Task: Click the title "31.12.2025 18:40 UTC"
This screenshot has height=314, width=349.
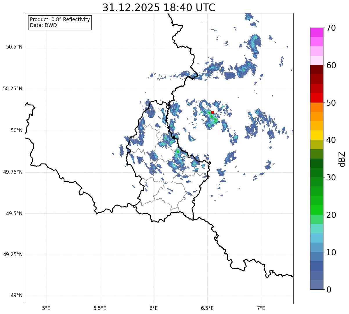Action: (x=159, y=7)
